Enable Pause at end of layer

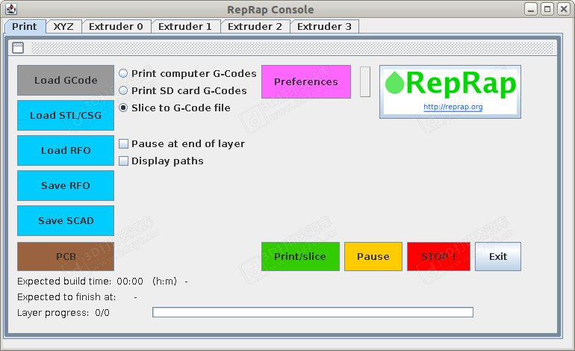pyautogui.click(x=124, y=144)
